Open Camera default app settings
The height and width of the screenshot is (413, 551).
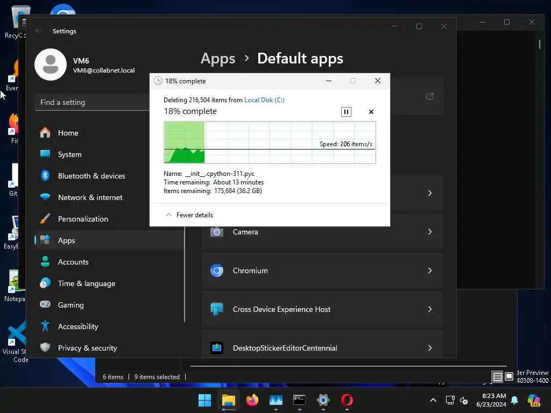pos(322,232)
